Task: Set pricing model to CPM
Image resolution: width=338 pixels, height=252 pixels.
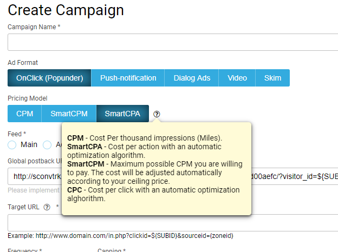Action: [x=25, y=114]
